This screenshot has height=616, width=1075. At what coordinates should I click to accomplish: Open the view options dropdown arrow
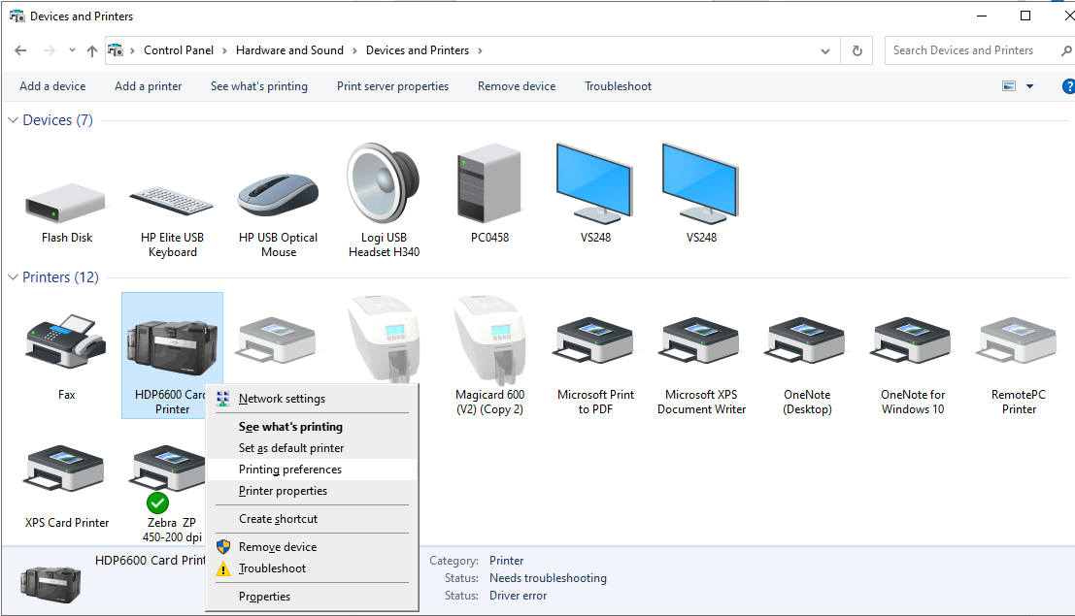[x=1029, y=86]
